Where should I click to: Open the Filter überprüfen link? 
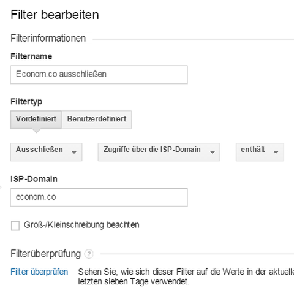pyautogui.click(x=39, y=272)
